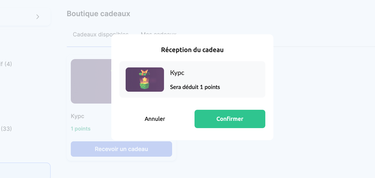Open the Mes cadeaux tab
The height and width of the screenshot is (178, 375).
158,34
